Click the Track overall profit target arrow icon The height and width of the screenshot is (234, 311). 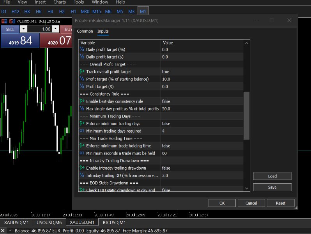tap(82, 71)
